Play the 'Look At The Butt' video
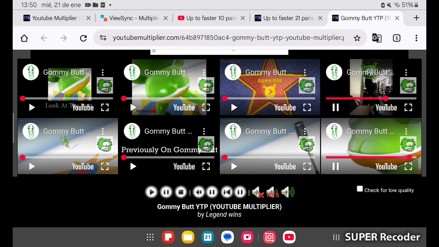 [x=32, y=108]
